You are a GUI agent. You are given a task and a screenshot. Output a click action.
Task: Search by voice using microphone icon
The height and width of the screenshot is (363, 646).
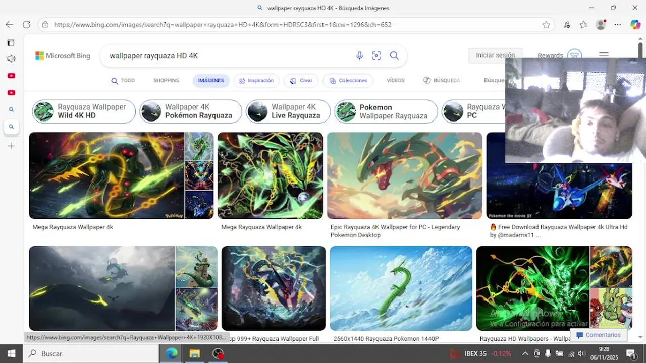pos(359,56)
